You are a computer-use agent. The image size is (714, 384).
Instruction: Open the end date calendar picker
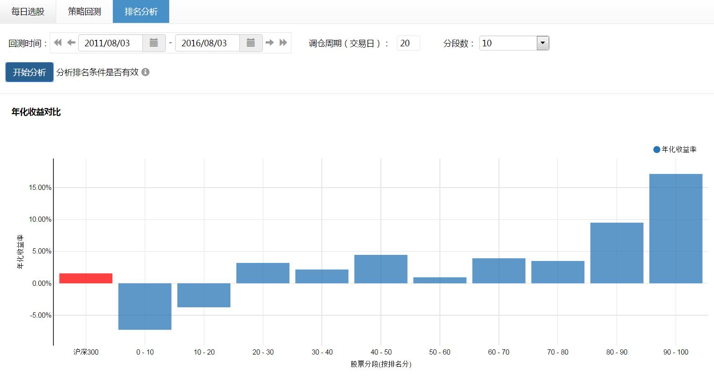[x=251, y=43]
